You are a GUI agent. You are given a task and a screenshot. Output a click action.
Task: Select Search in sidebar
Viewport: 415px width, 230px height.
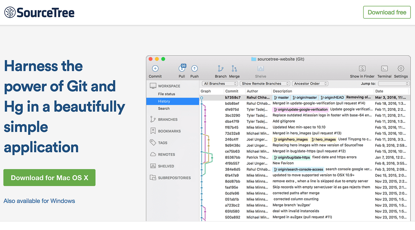point(164,109)
